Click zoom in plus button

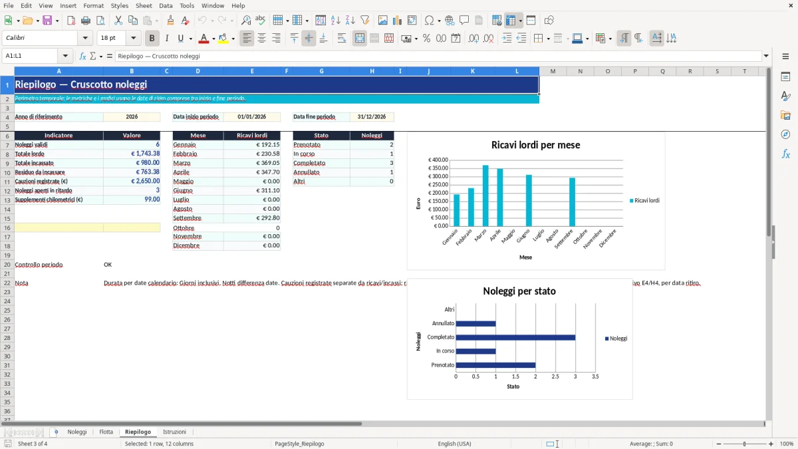[771, 444]
